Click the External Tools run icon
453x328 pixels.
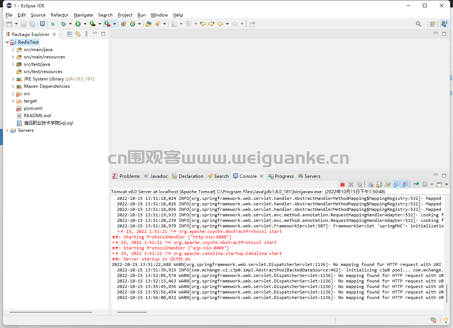pyautogui.click(x=107, y=24)
